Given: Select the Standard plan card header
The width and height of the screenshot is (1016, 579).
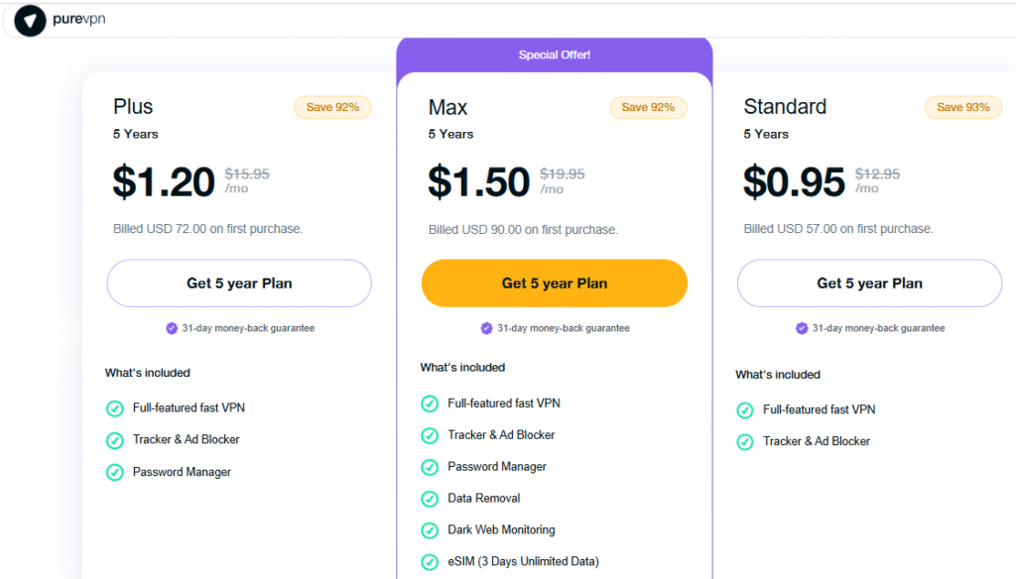Looking at the screenshot, I should [x=785, y=106].
